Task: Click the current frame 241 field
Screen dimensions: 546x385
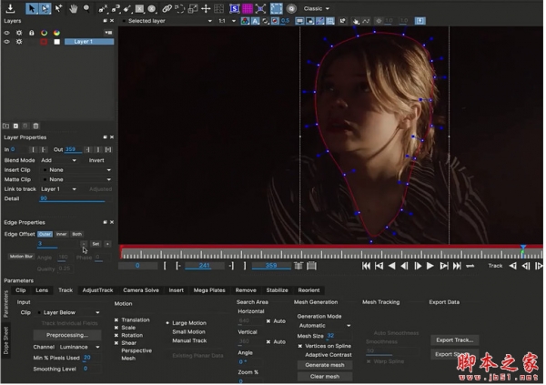Action: tap(205, 267)
